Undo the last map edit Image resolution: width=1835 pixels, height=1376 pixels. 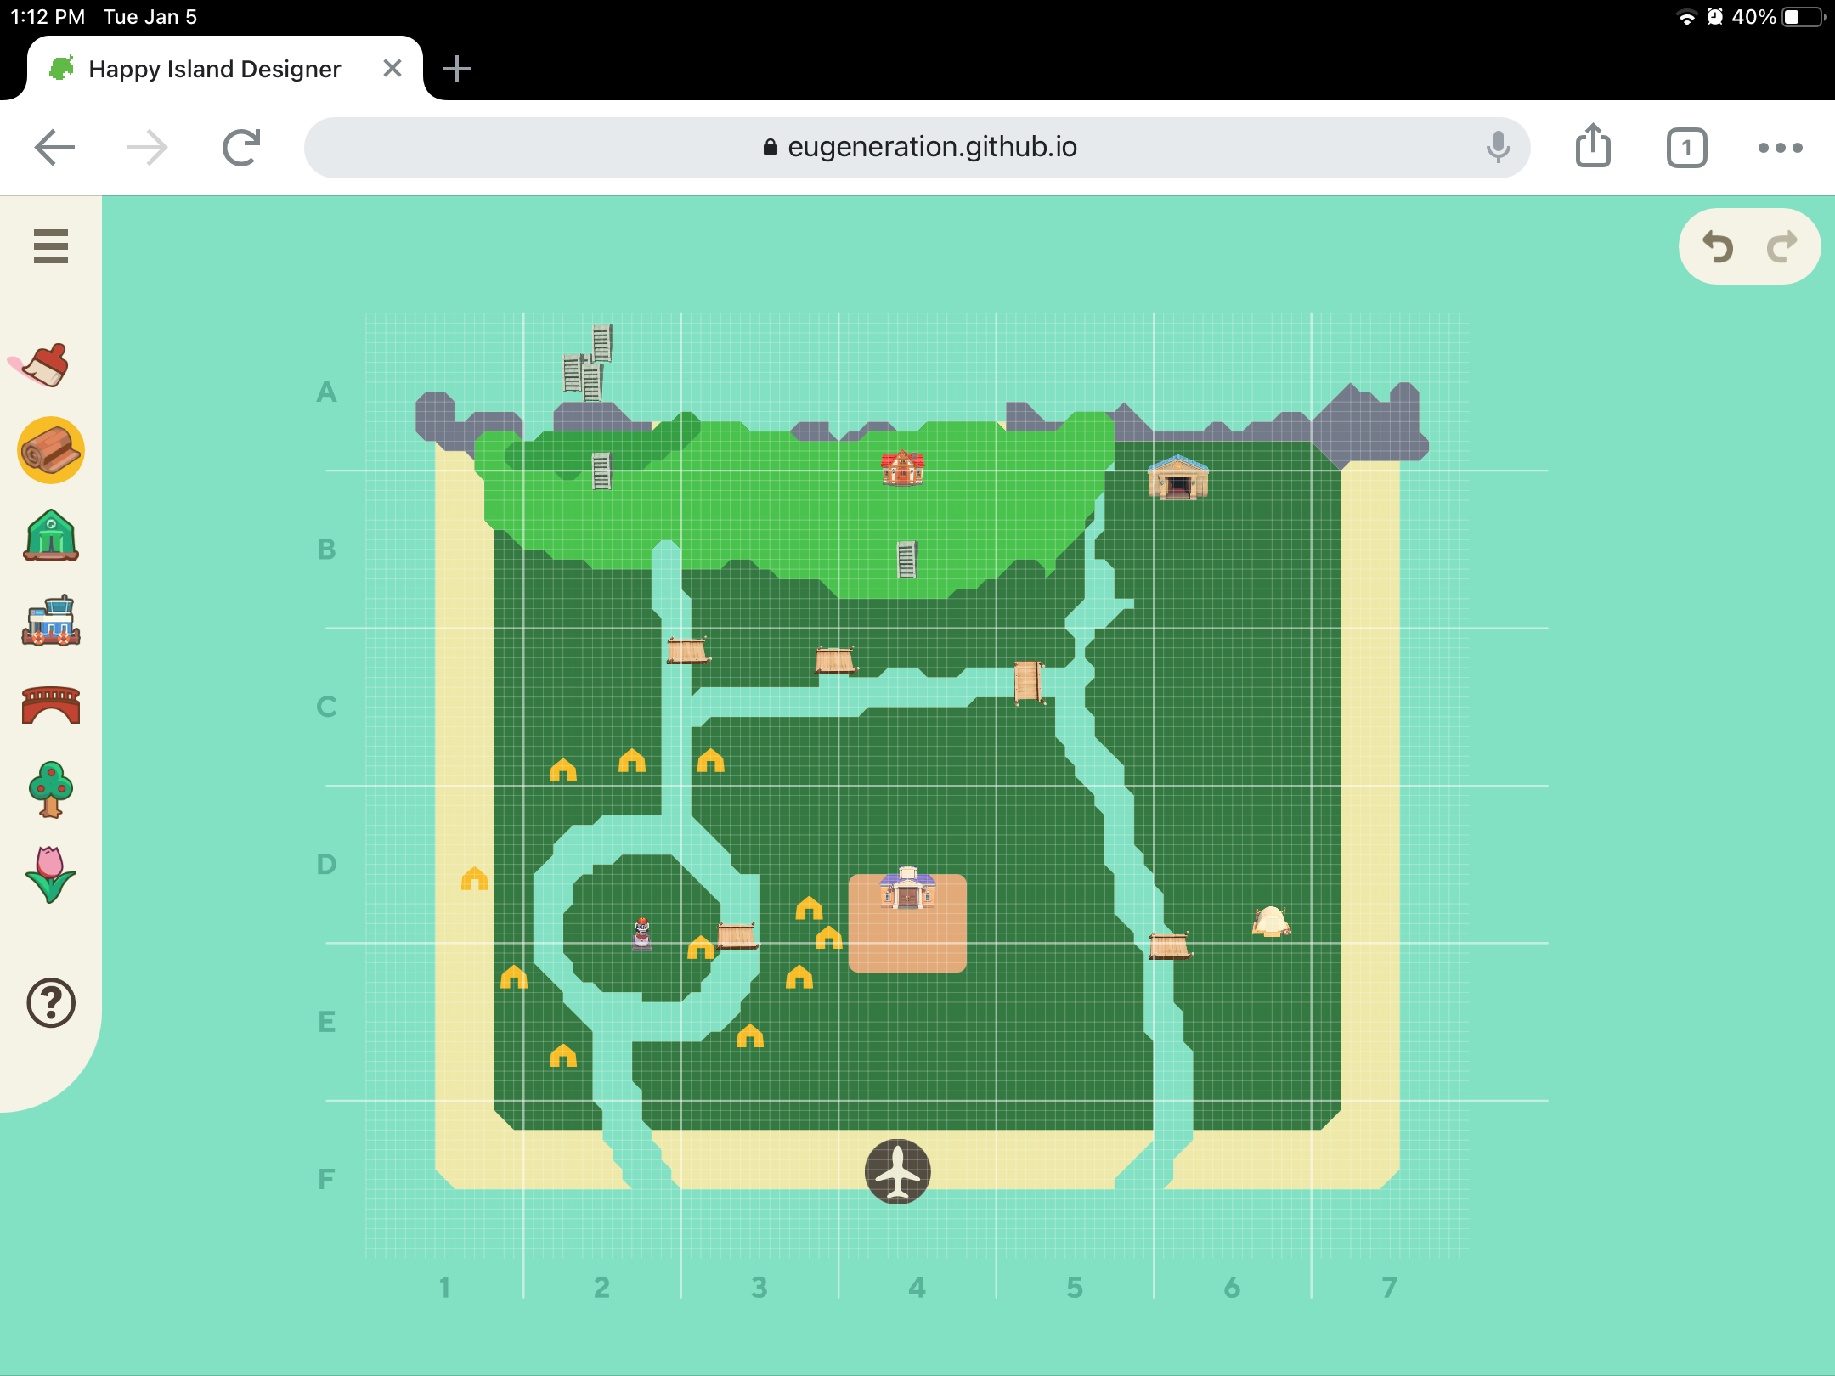point(1718,247)
